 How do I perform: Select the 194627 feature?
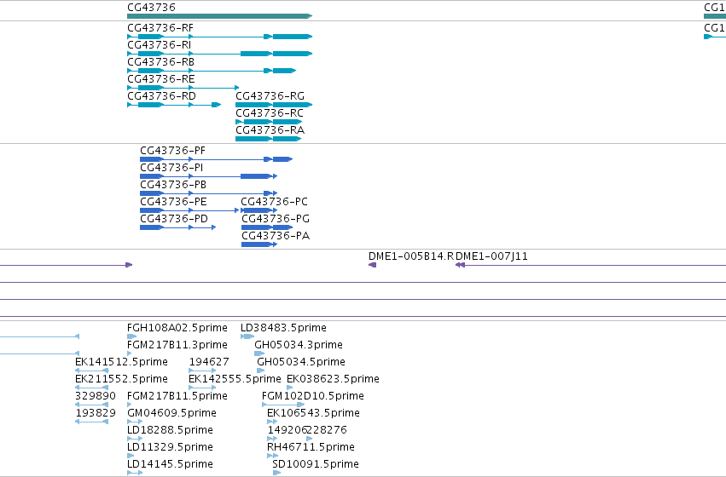pos(202,371)
